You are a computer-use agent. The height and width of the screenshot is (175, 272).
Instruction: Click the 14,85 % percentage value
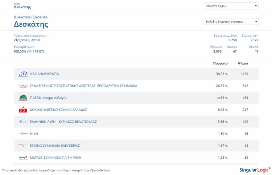pos(222,98)
